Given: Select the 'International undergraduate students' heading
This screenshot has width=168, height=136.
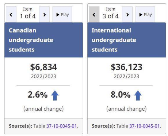Looking at the screenshot, I should tap(114, 40).
